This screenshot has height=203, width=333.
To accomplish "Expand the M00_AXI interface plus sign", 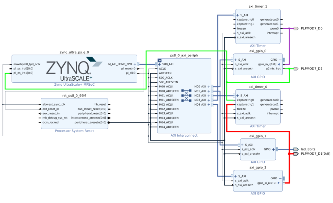I will pos(209,86).
